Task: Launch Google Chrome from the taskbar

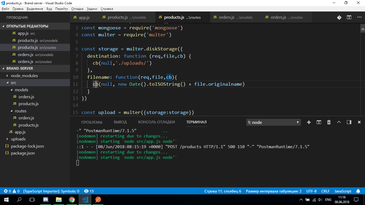Action: click(72, 200)
